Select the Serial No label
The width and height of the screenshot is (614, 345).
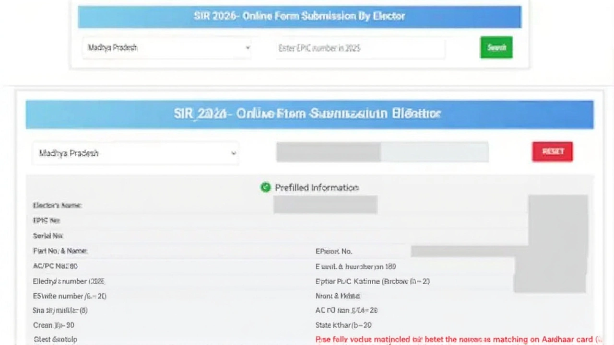coord(48,236)
